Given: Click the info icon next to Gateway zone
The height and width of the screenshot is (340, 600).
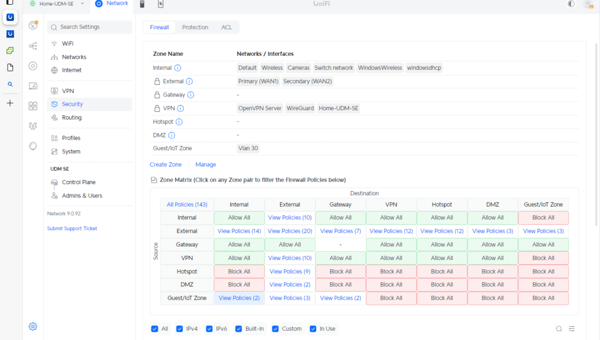Looking at the screenshot, I should 191,95.
